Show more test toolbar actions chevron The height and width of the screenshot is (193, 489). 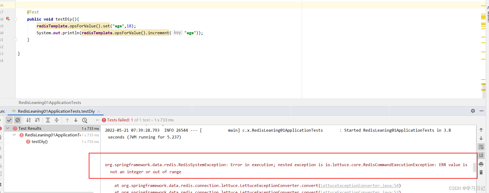pos(97,120)
